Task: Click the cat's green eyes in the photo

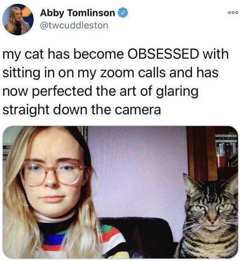Action: (x=212, y=207)
